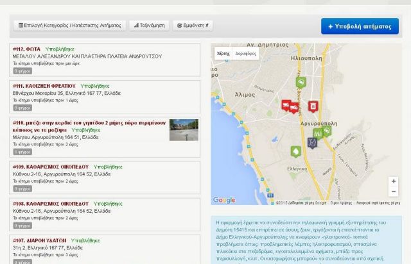Click the red trash bin map marker
Image resolution: width=411 pixels, height=264 pixels.
[313, 106]
